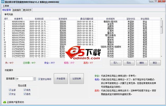Screen dimensions: 166x106
Task: Click the list scrollbar up arrow
Action: pos(161,19)
